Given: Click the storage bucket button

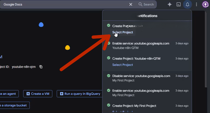Looking at the screenshot, I should [x=14, y=105].
